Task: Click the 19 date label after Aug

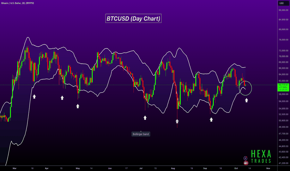Action: click(192, 169)
